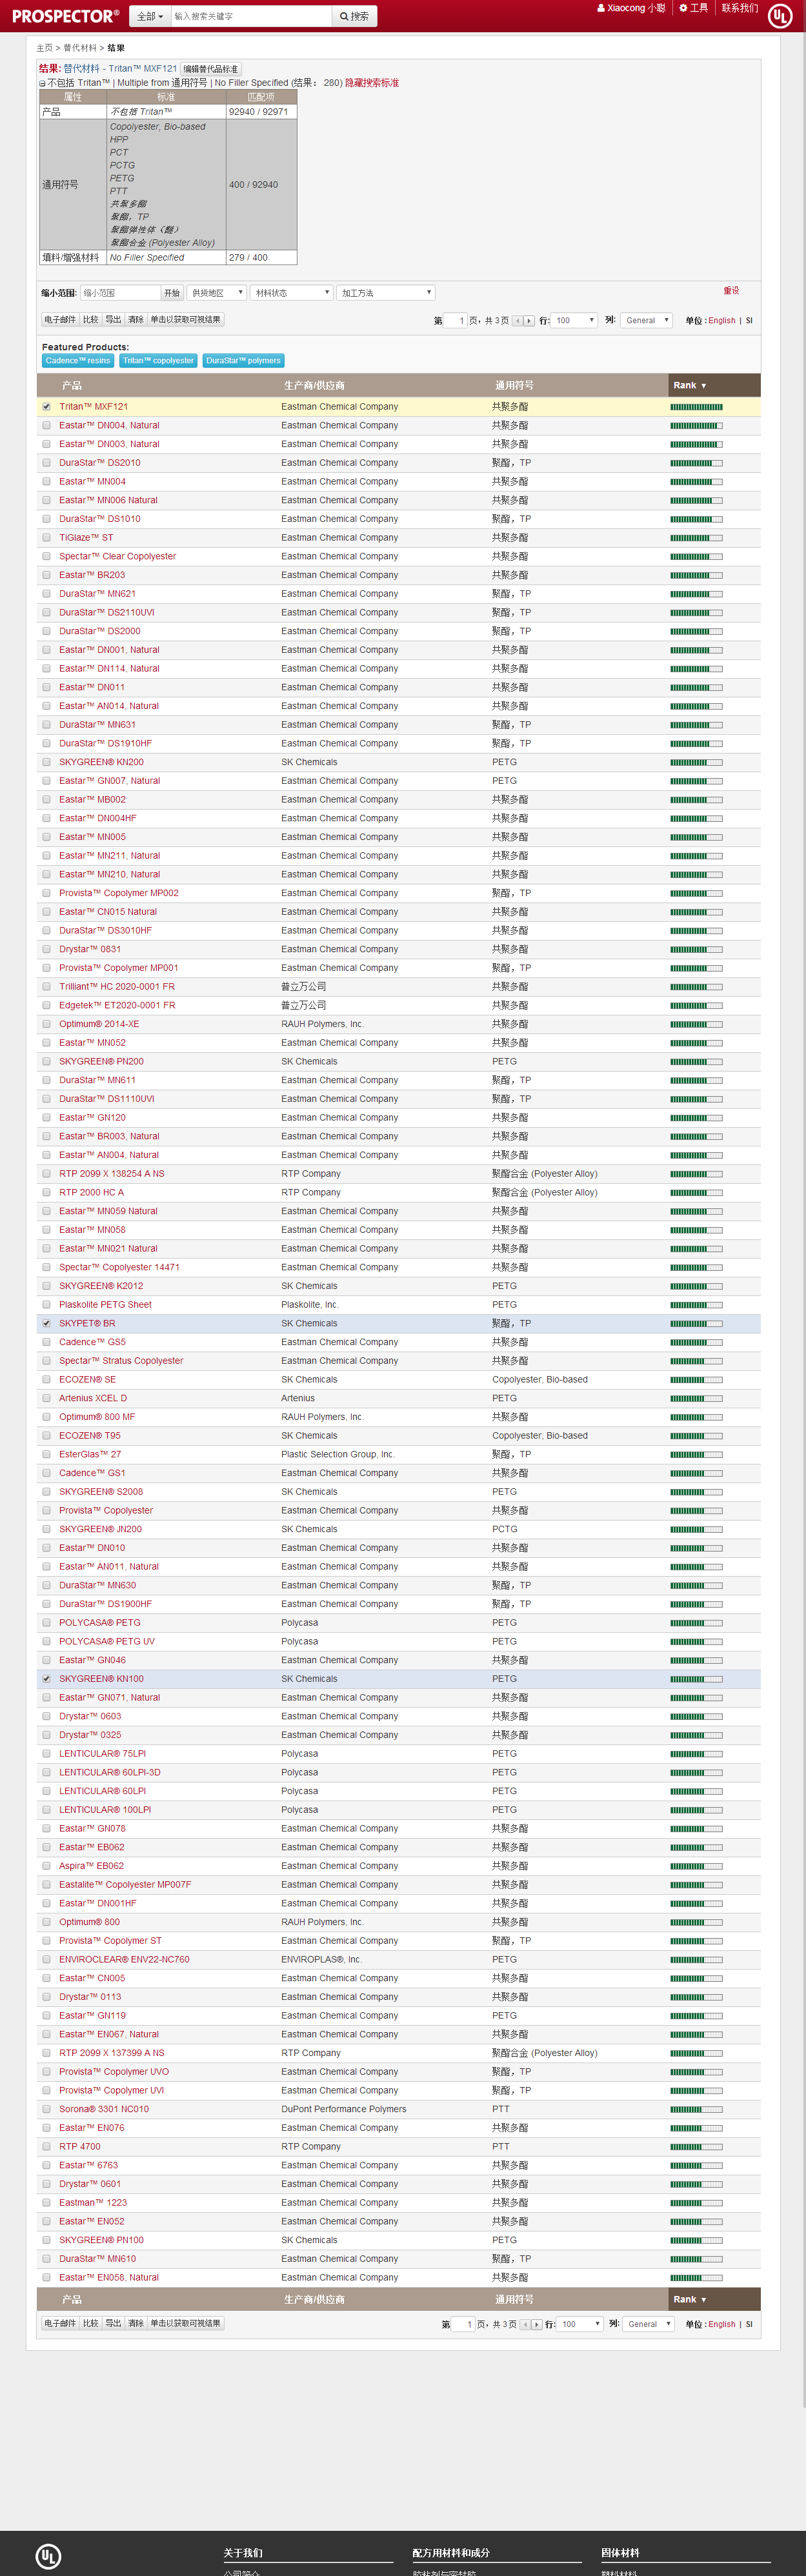This screenshot has width=806, height=2576.
Task: Open 替代材料 in the breadcrumb
Action: coord(80,48)
